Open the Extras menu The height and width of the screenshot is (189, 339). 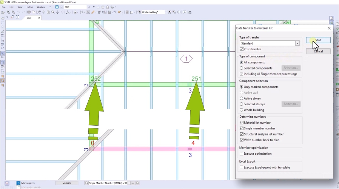pos(29,7)
